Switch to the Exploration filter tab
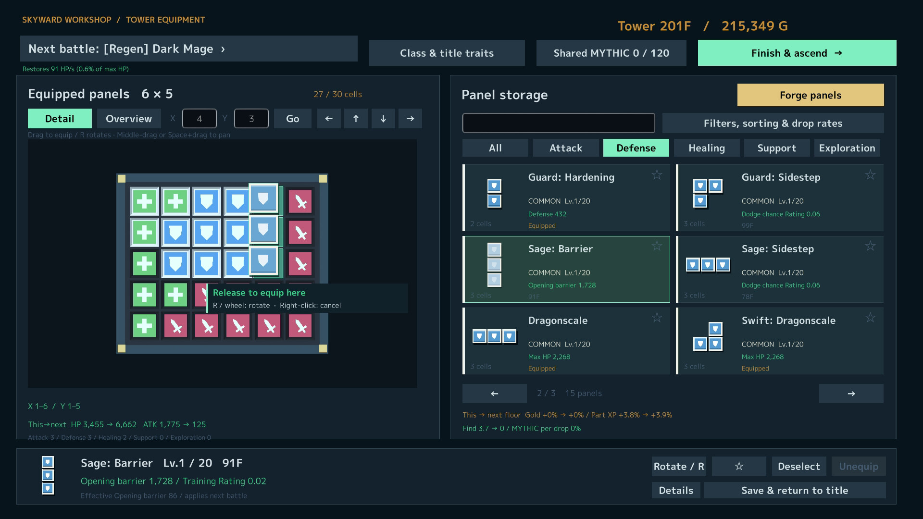 coord(847,148)
